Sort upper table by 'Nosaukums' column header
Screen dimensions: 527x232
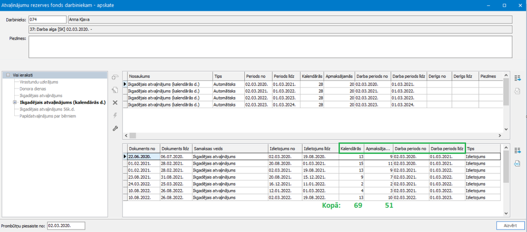169,76
